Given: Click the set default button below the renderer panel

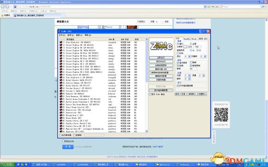Looking at the screenshot, I should coord(202,94).
